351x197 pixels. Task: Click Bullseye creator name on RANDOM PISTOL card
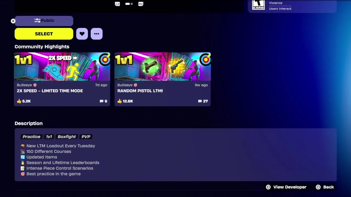click(x=125, y=85)
